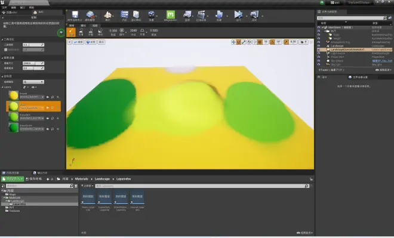394x238 pixels.
Task: Click the tool strength slider field
Action: [x=33, y=45]
